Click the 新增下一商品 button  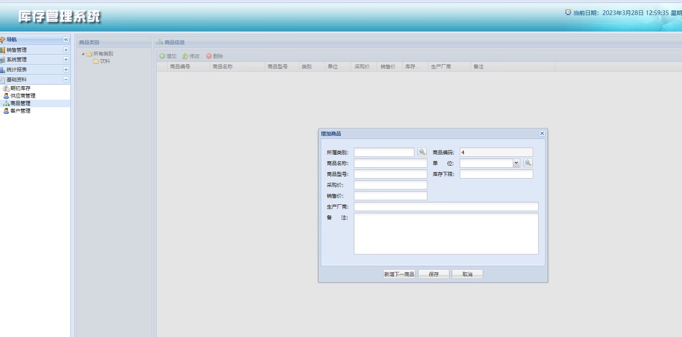point(399,274)
